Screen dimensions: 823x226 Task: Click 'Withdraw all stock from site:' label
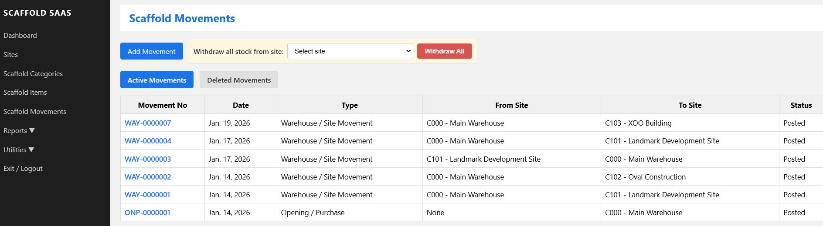[238, 51]
